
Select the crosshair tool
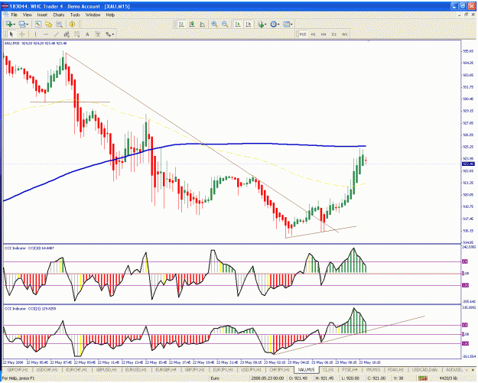coord(22,34)
